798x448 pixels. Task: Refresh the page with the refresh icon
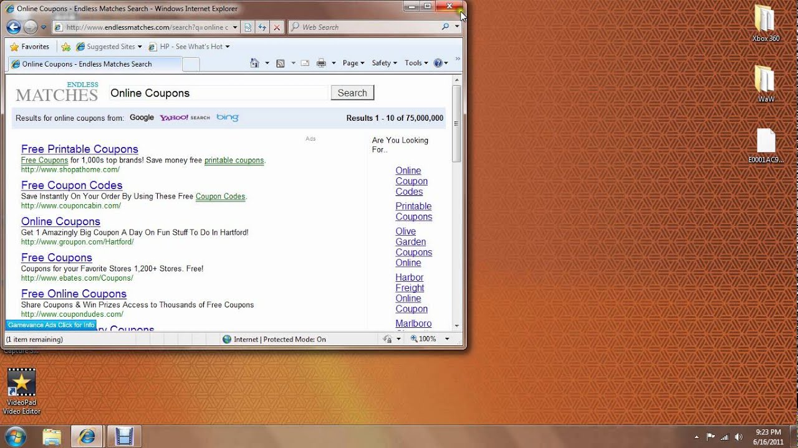coord(262,27)
